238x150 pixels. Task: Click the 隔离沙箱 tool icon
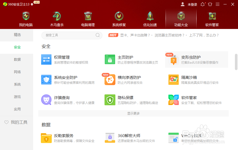click(173, 80)
